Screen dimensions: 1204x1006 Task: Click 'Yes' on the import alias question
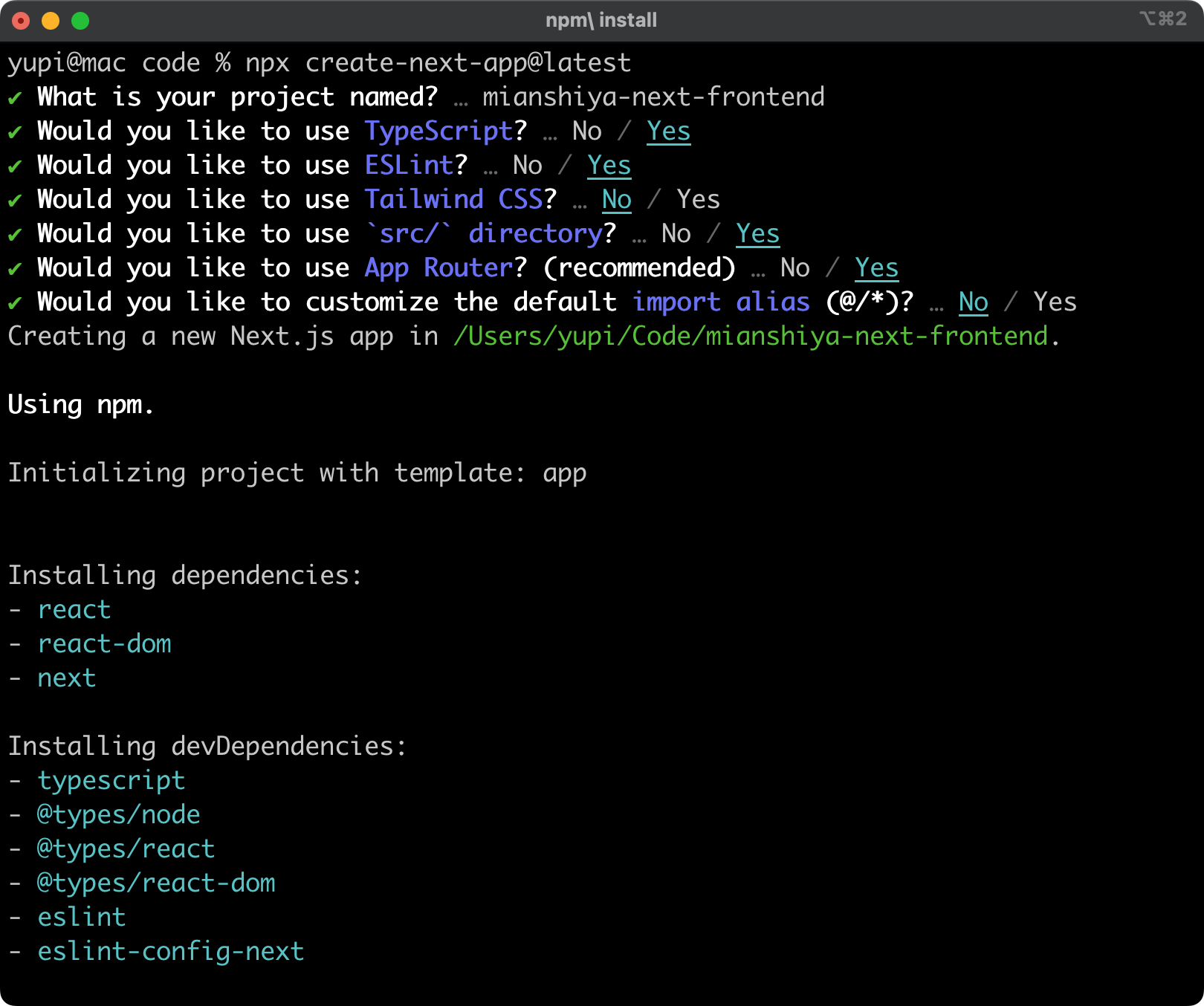coord(1055,302)
